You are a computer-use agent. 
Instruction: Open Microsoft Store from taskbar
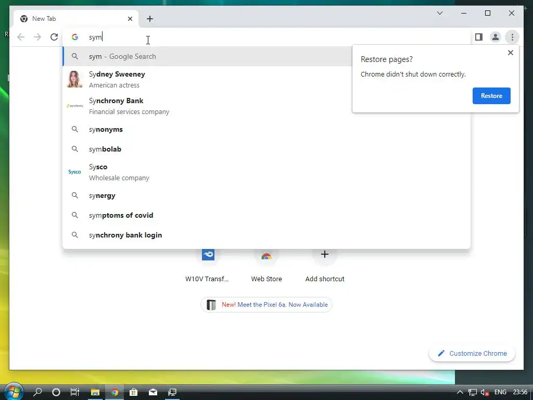134,392
